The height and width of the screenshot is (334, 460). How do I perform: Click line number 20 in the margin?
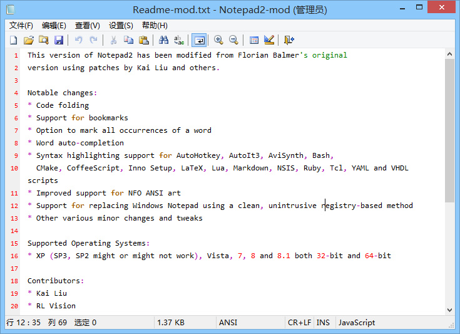[14, 306]
